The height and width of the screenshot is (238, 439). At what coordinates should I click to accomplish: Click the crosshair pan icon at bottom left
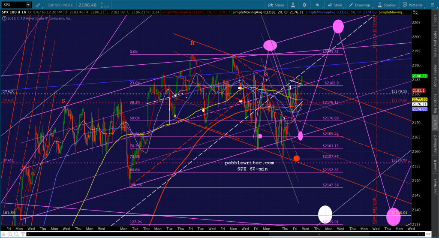click(x=3, y=234)
